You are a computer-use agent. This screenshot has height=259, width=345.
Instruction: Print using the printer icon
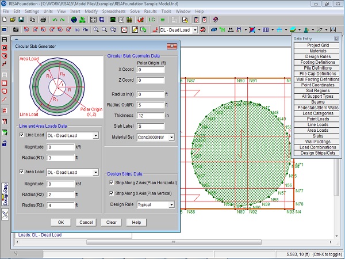[x=43, y=20]
